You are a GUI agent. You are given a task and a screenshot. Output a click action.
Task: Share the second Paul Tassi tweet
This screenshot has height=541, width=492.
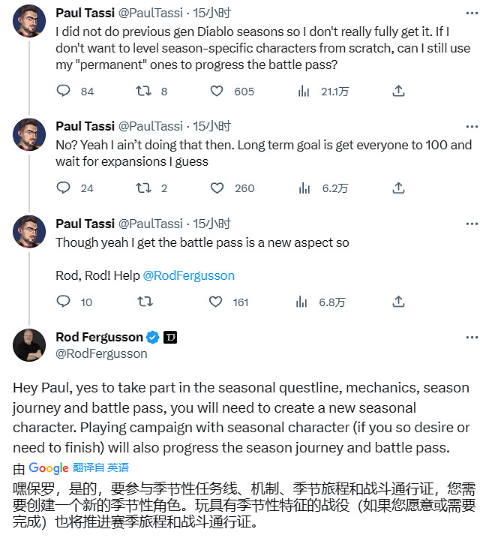(x=398, y=188)
